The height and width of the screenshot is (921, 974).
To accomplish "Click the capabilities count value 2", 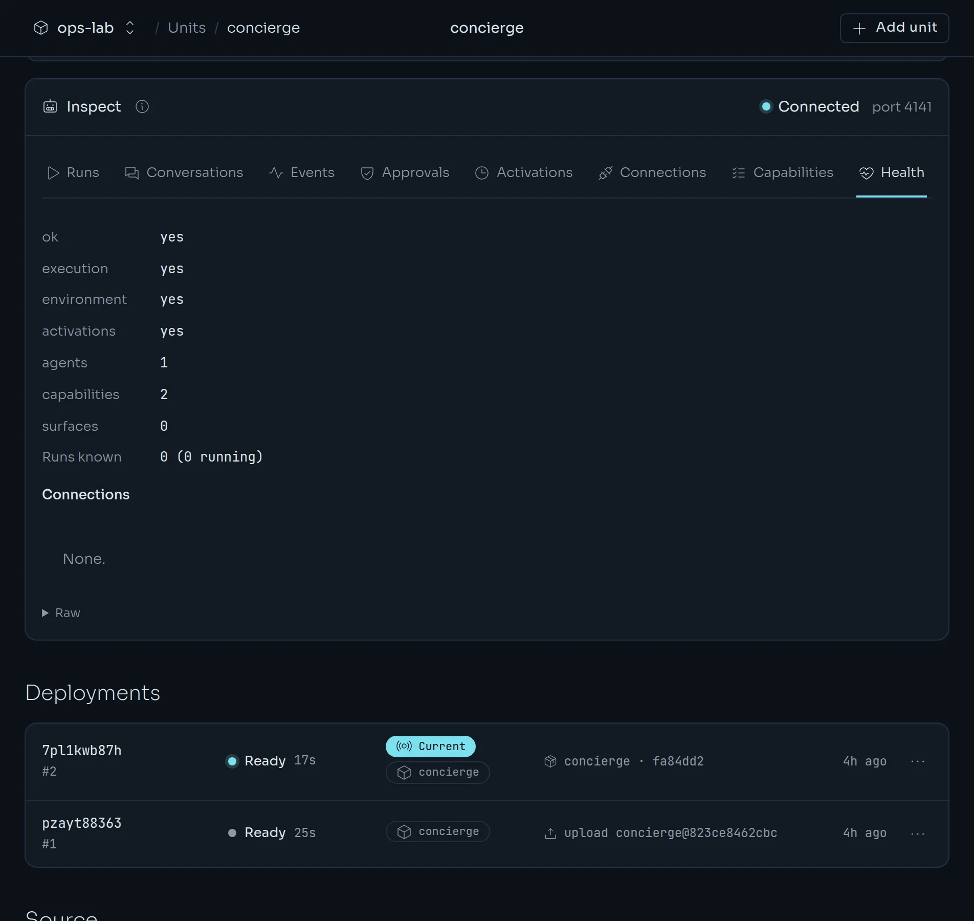I will click(x=164, y=394).
